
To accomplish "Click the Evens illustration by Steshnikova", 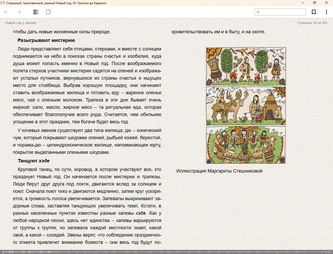I will click(x=246, y=105).
